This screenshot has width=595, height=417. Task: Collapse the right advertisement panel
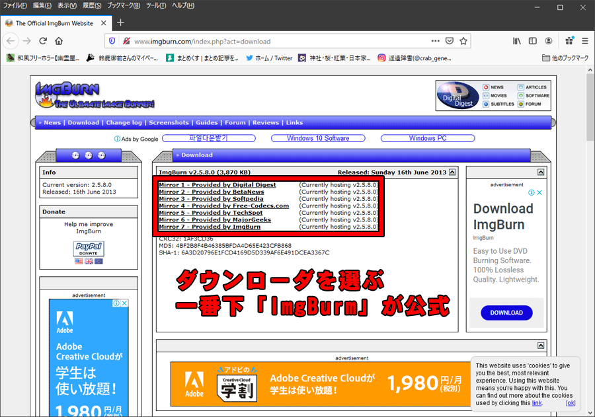click(541, 172)
